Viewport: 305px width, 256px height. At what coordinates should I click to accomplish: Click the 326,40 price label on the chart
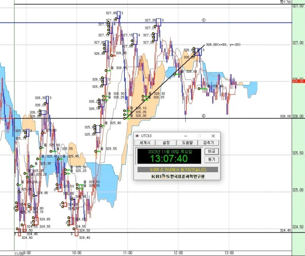coord(218,86)
